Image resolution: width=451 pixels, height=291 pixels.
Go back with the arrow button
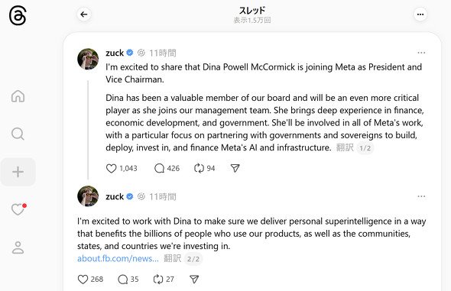pos(84,15)
